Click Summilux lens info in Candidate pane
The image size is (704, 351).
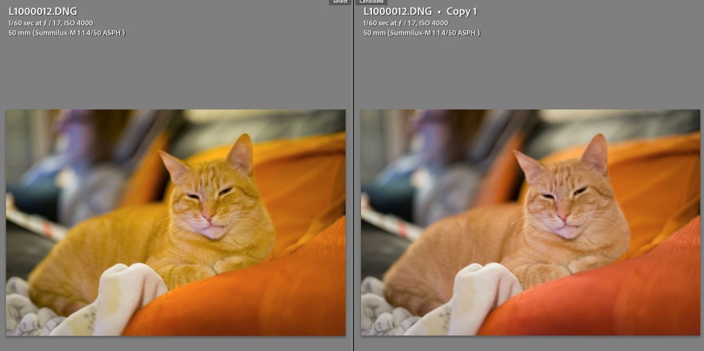tap(421, 33)
